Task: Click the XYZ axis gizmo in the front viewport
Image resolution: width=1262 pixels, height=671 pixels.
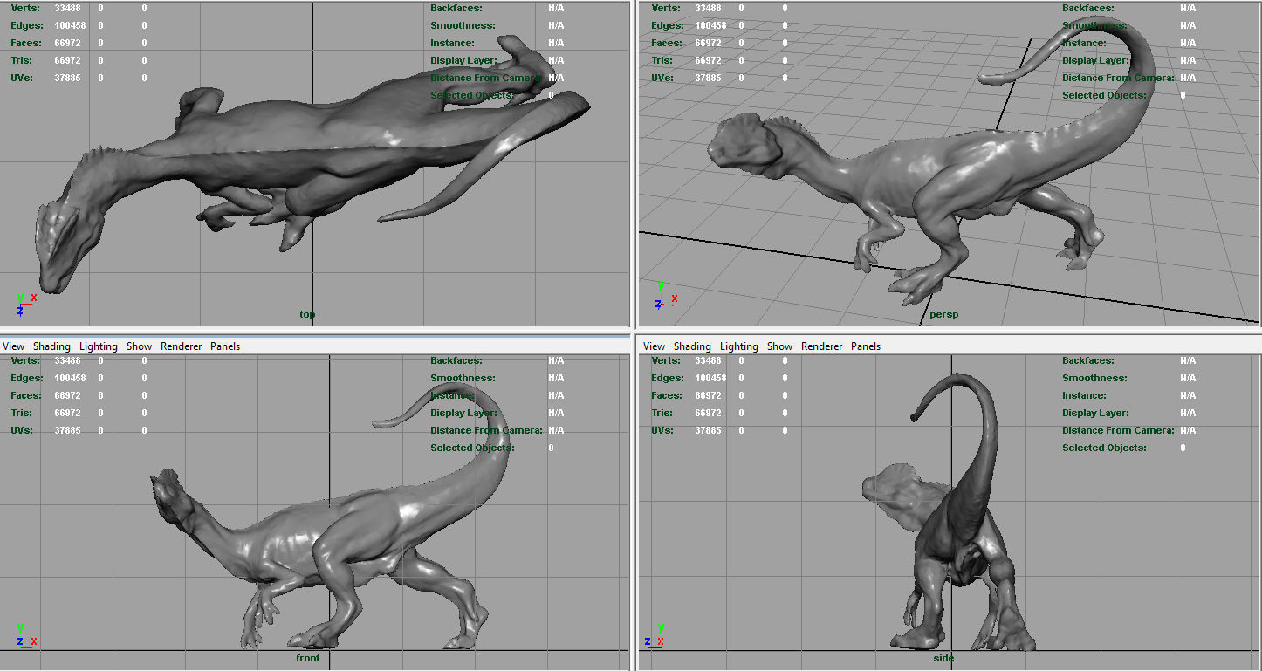Action: pyautogui.click(x=25, y=636)
